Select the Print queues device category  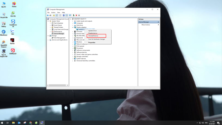[80, 46]
